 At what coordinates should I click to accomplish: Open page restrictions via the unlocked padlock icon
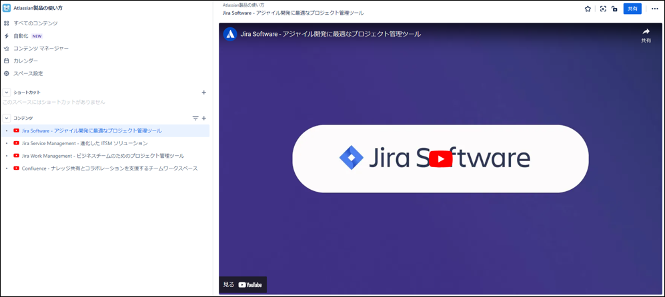pyautogui.click(x=614, y=9)
